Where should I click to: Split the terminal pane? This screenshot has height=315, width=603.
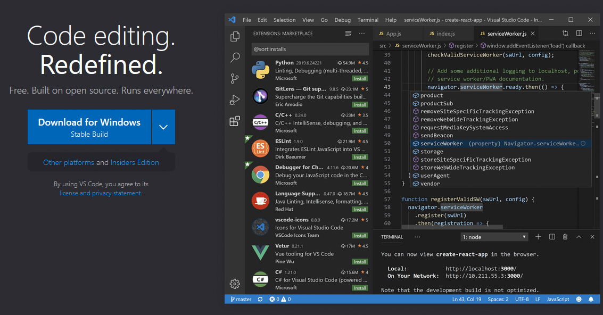552,237
